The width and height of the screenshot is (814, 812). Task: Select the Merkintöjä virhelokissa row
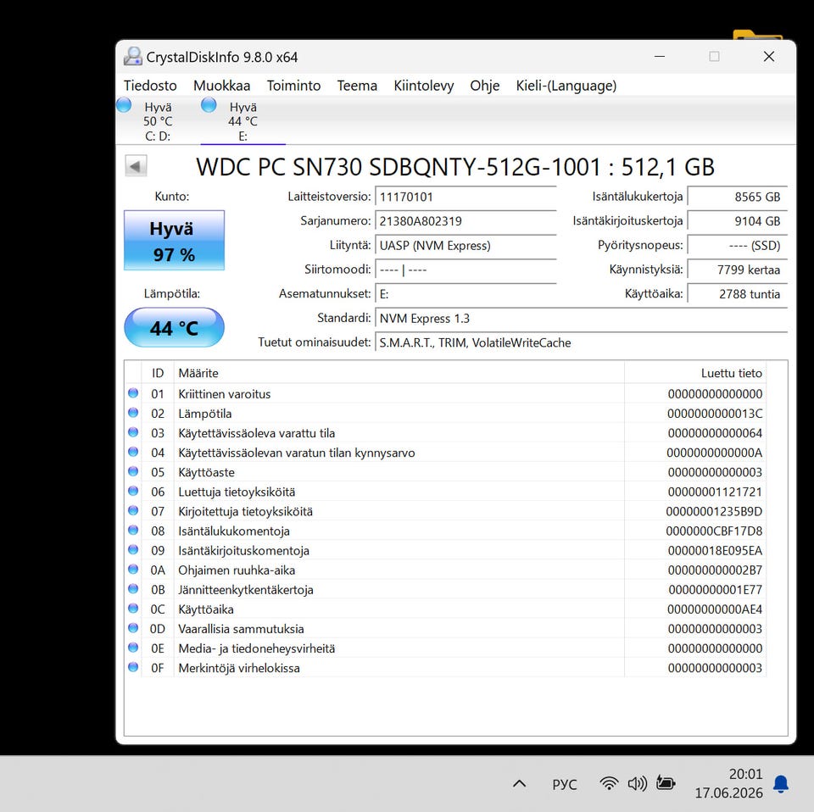click(446, 668)
